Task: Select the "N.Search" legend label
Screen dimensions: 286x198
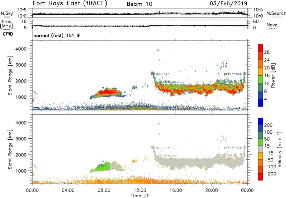Action: [276, 13]
